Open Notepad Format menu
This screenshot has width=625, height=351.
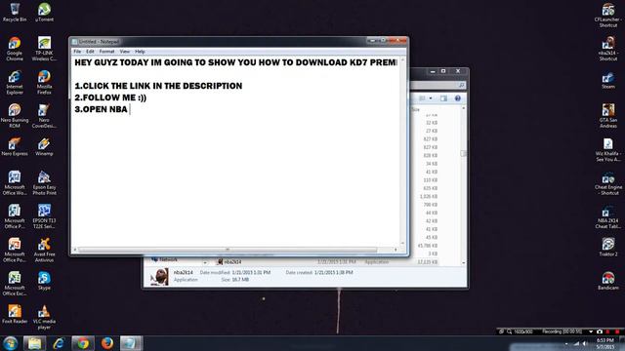tap(106, 52)
